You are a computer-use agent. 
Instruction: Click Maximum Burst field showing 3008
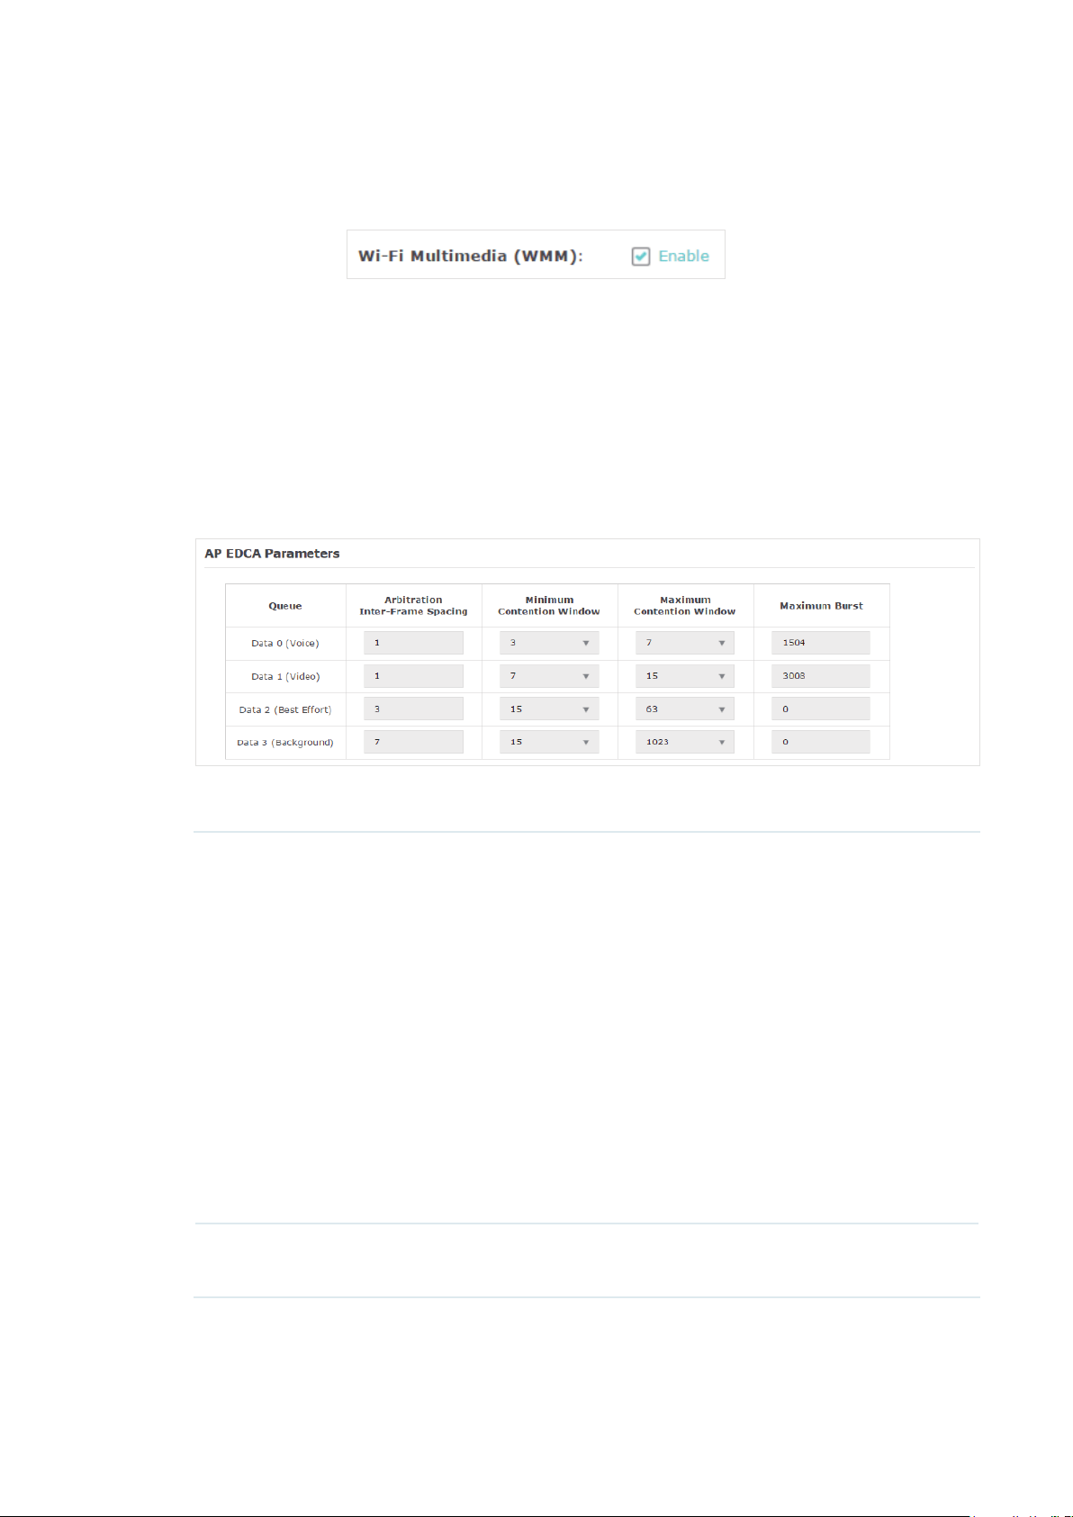point(821,676)
